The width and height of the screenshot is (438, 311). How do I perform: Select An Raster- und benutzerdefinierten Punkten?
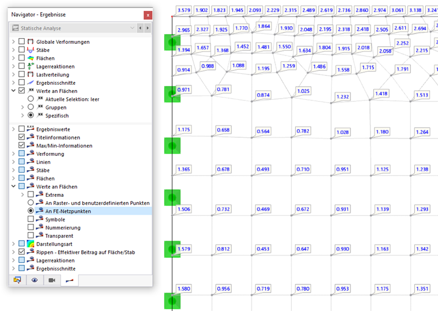coord(31,203)
